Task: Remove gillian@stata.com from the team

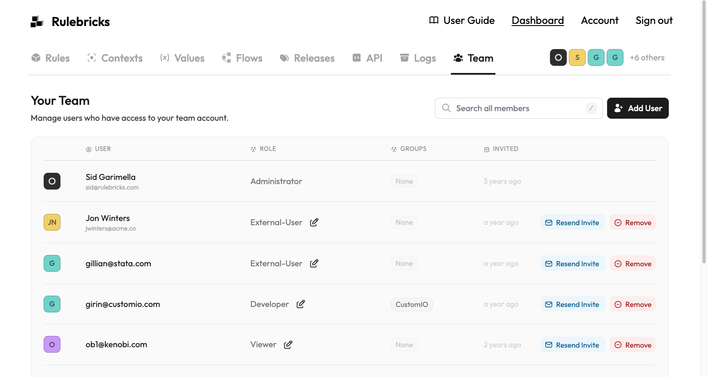Action: click(x=632, y=263)
